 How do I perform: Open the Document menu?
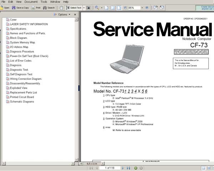31,2
